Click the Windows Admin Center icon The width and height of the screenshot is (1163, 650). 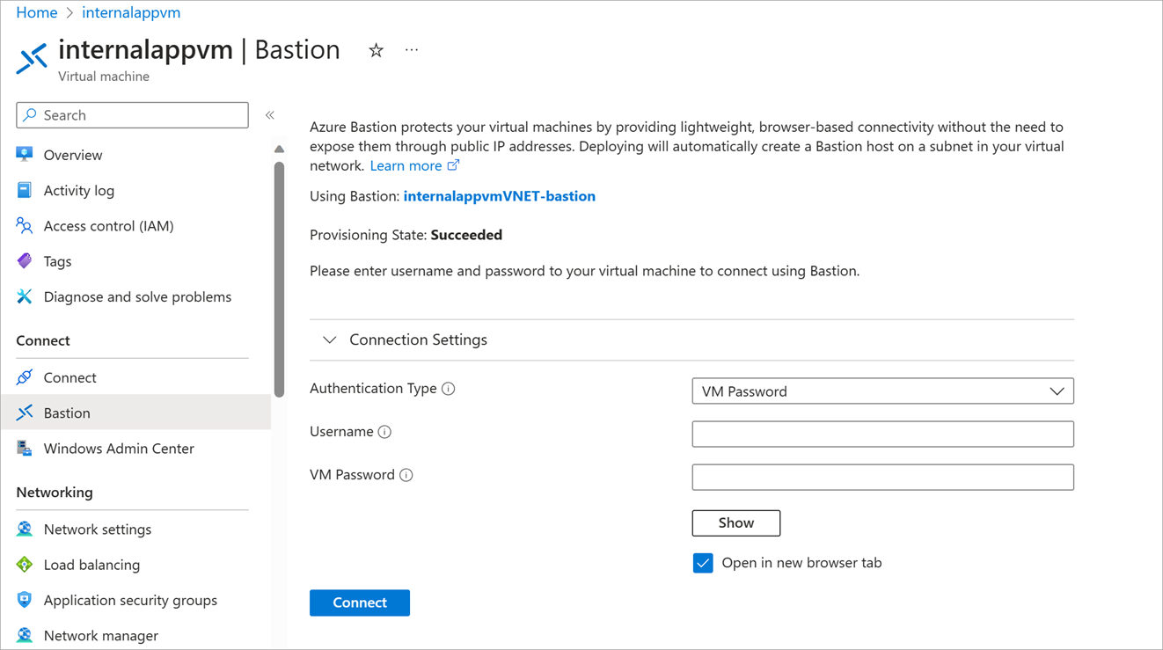tap(25, 449)
